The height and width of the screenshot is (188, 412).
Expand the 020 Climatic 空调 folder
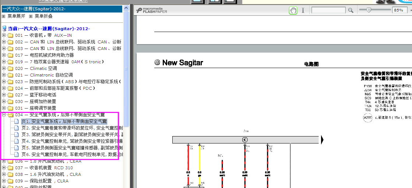4,68
